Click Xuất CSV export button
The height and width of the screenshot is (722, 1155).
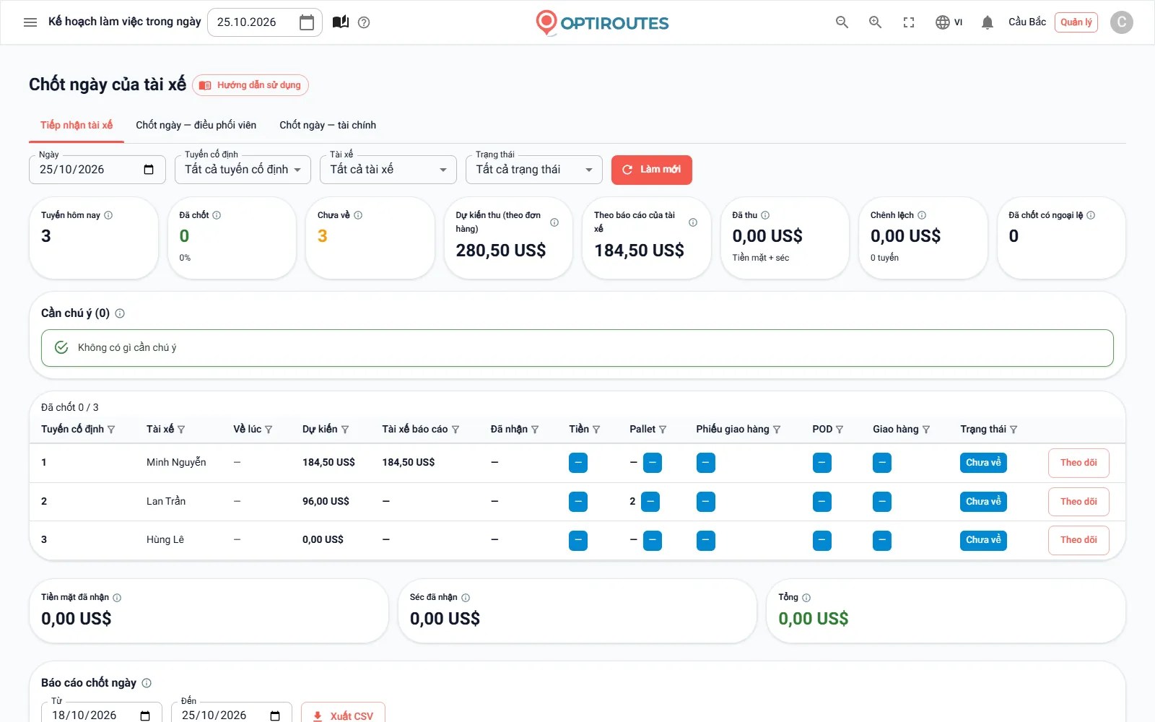tap(343, 715)
